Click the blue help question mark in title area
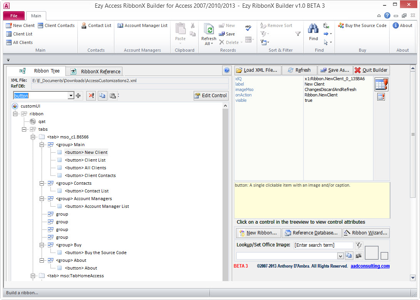 [x=387, y=15]
